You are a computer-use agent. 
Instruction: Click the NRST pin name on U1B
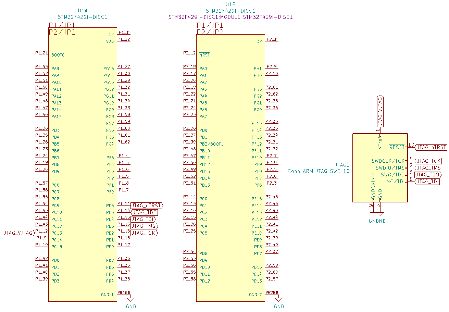[x=204, y=55]
